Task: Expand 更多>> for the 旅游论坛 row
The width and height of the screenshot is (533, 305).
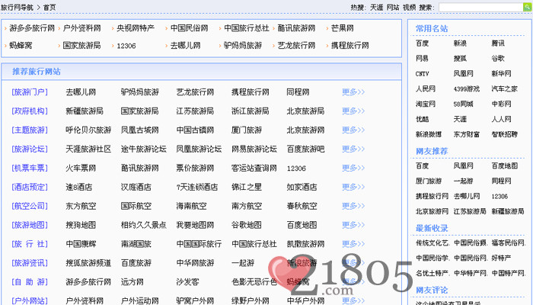Action: pos(353,149)
